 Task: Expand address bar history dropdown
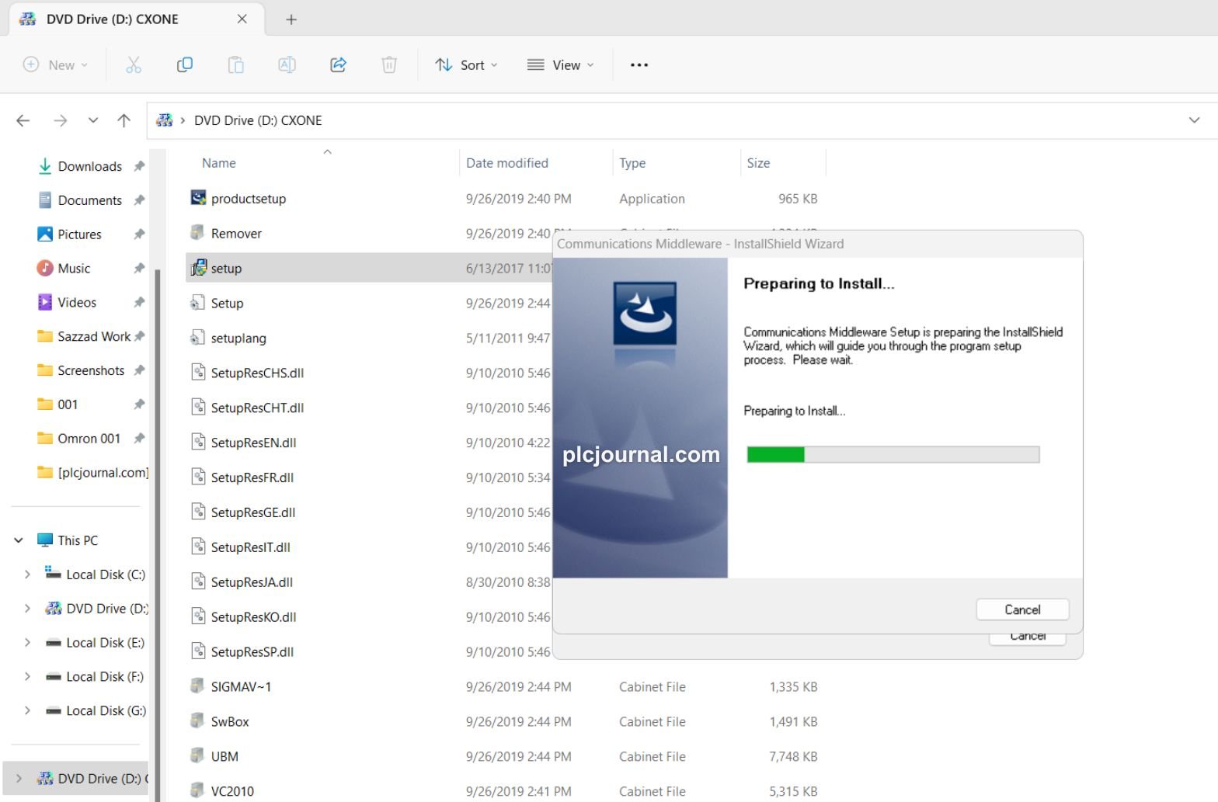1194,120
